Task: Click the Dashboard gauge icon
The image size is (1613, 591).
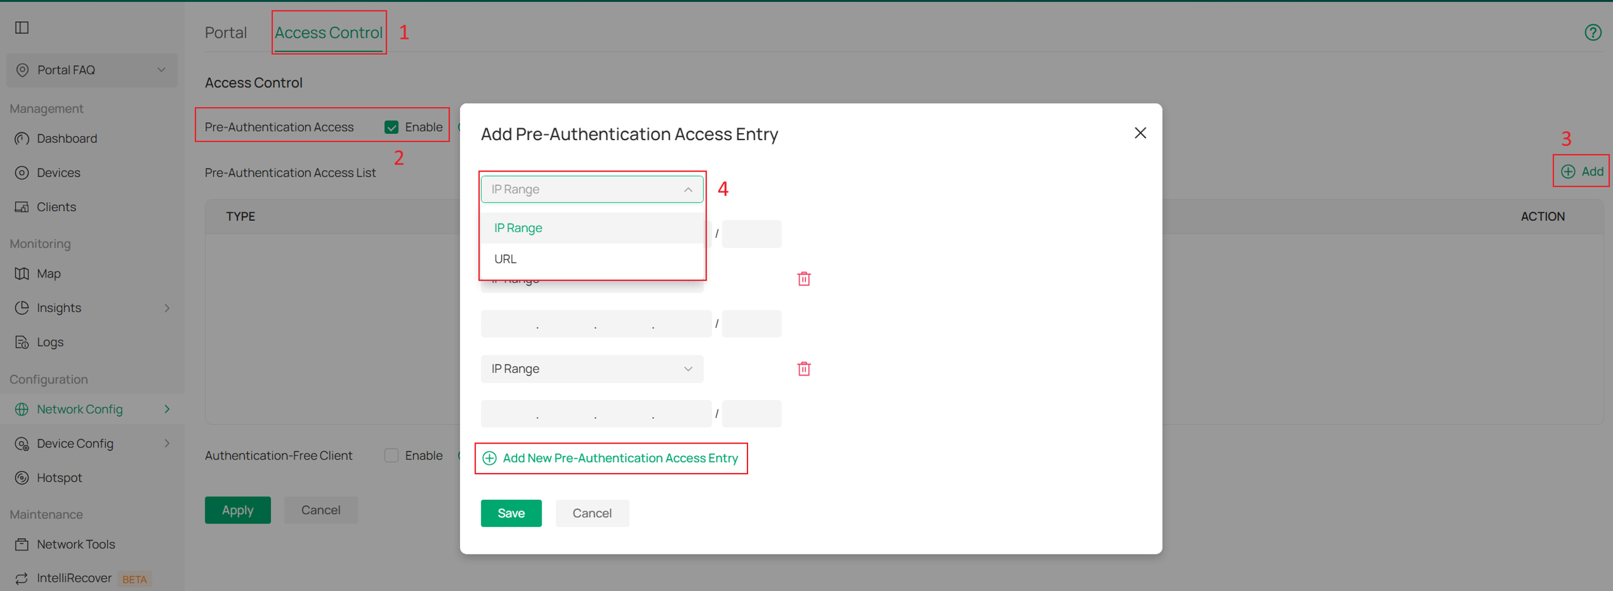Action: 22,139
